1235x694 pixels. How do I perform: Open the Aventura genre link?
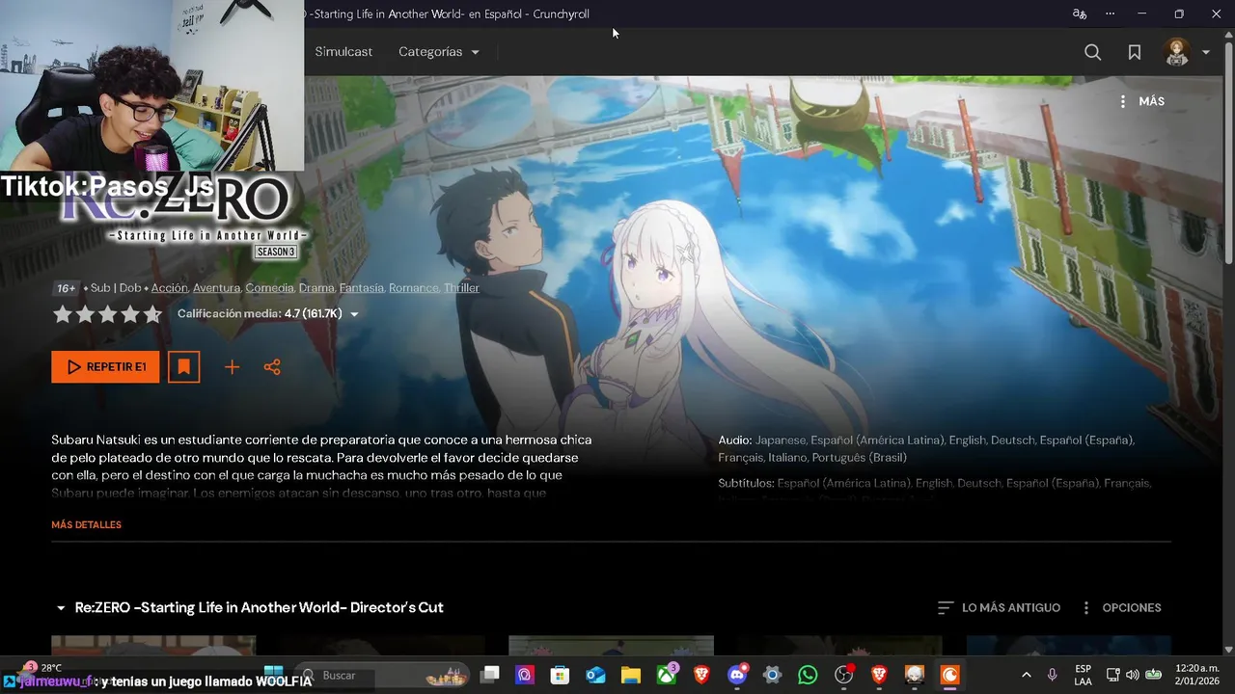216,288
